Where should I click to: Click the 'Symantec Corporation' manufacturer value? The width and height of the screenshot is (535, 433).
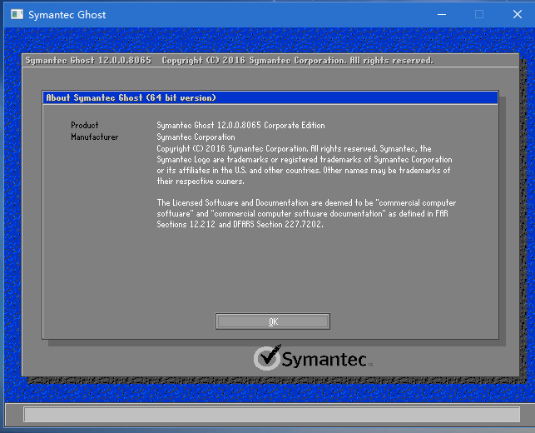196,137
